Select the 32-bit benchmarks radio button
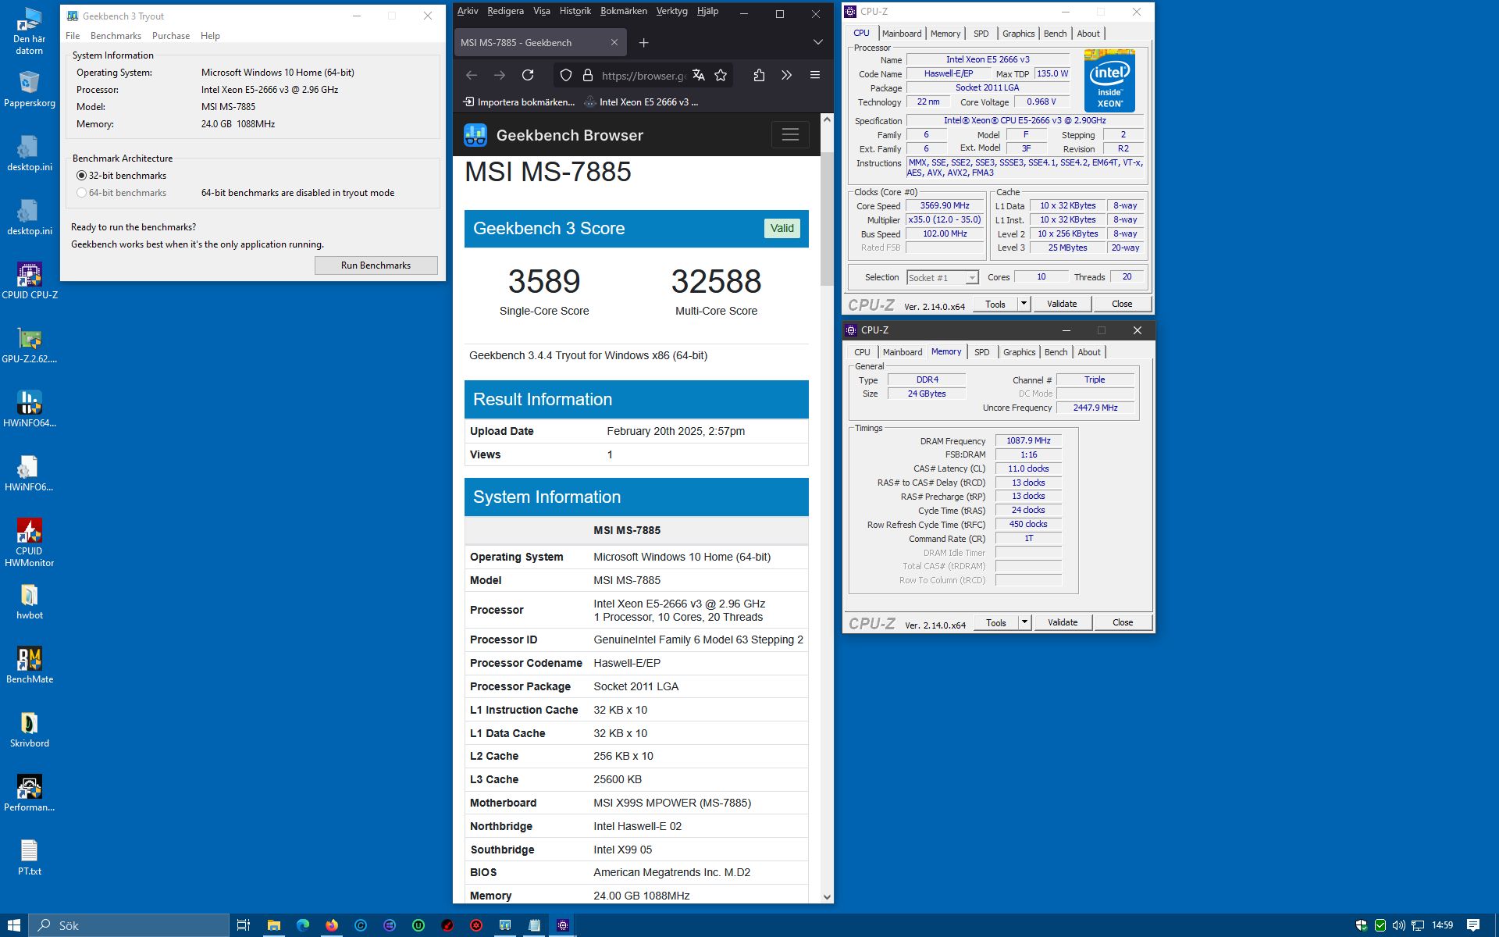The height and width of the screenshot is (937, 1499). point(81,176)
